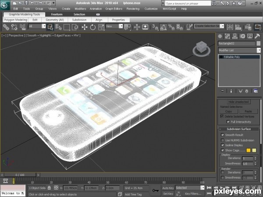Activate the Select and Rotate tool
The height and width of the screenshot is (197, 263).
coord(93,27)
